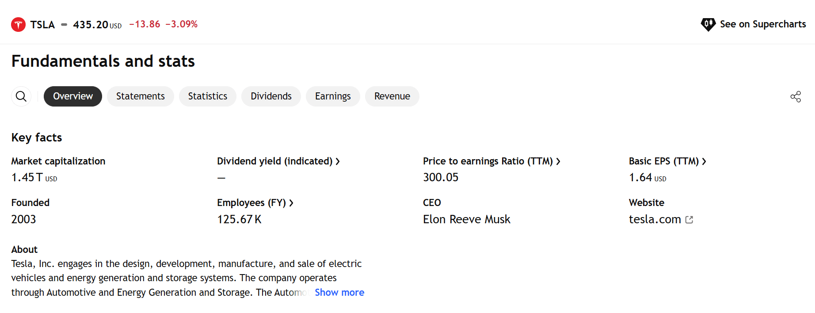Screen dimensions: 815x313
Task: Select the Overview tab
Action: (x=73, y=96)
